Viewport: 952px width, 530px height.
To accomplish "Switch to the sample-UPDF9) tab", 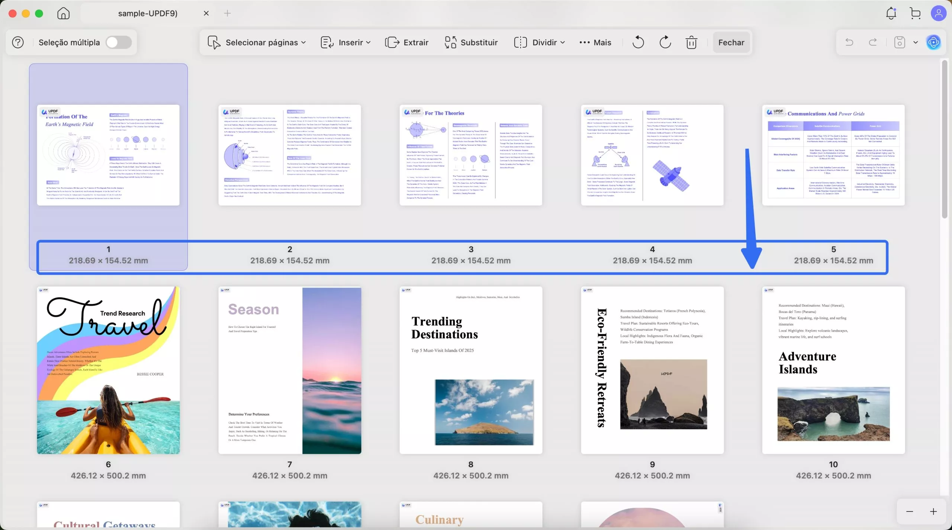I will click(x=148, y=13).
